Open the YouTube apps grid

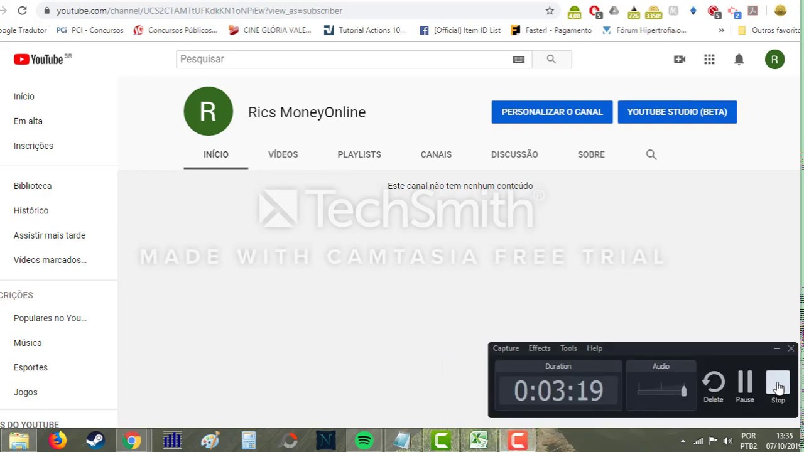709,59
